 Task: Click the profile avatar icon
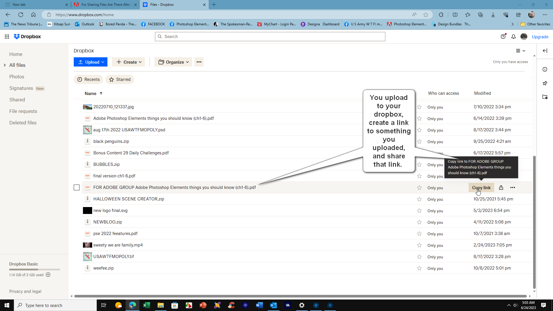click(x=524, y=37)
